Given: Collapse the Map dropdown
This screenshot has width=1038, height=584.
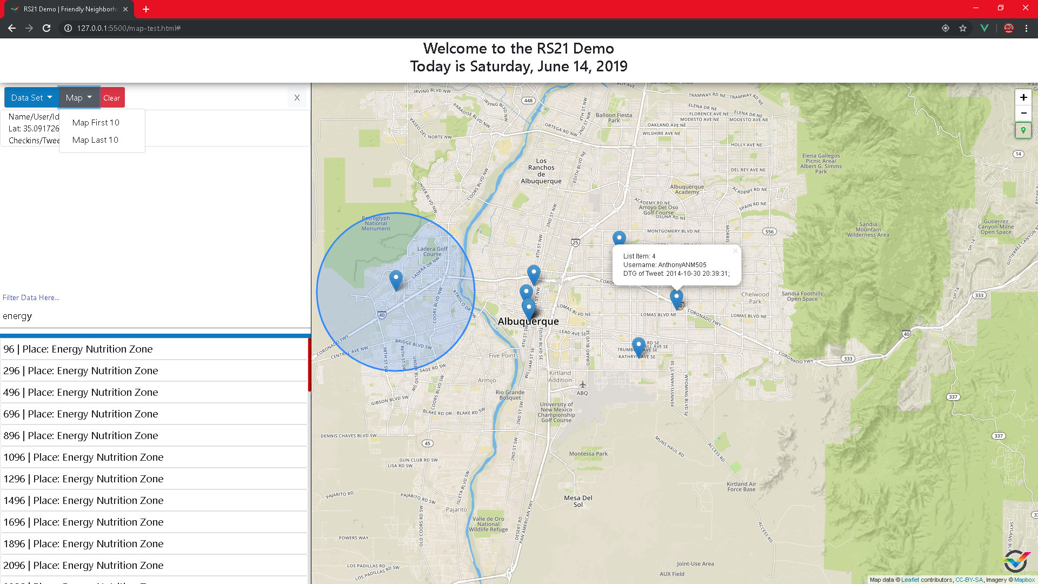Looking at the screenshot, I should coord(79,97).
